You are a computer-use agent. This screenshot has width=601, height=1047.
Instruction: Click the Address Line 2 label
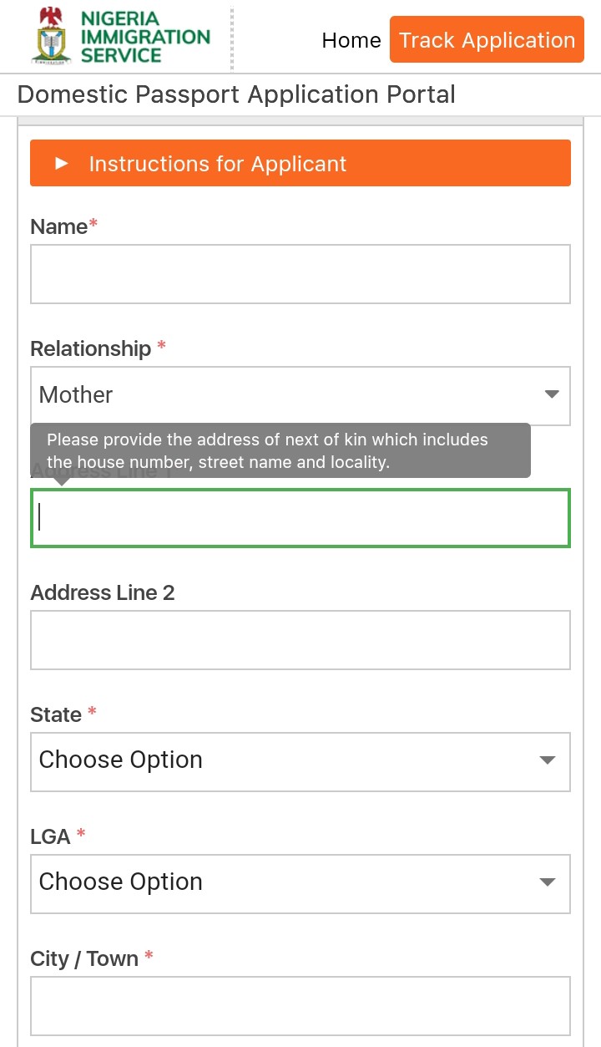103,592
